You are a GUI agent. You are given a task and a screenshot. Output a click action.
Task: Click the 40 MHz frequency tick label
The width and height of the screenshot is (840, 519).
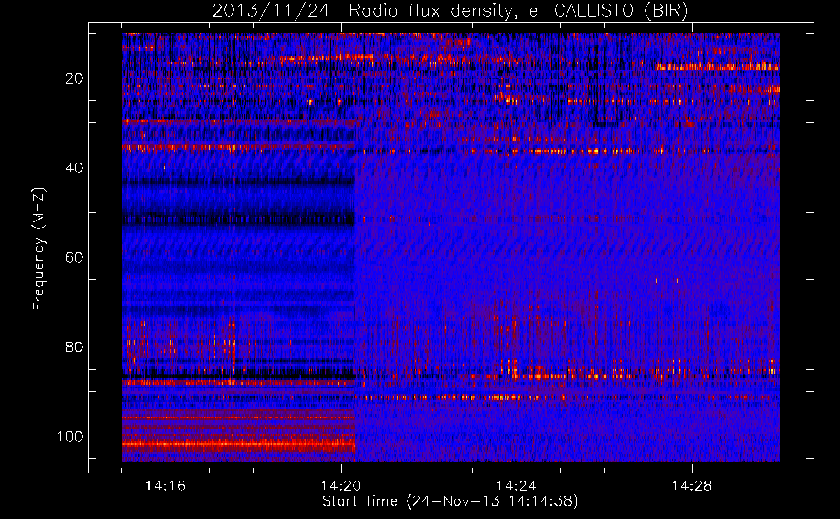pyautogui.click(x=74, y=168)
